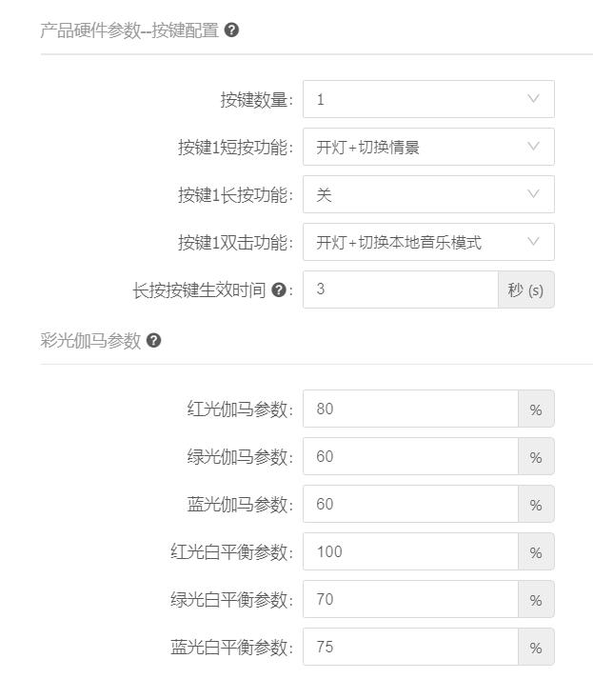Click the 秒 (s) unit addon
The width and height of the screenshot is (593, 699).
click(525, 290)
